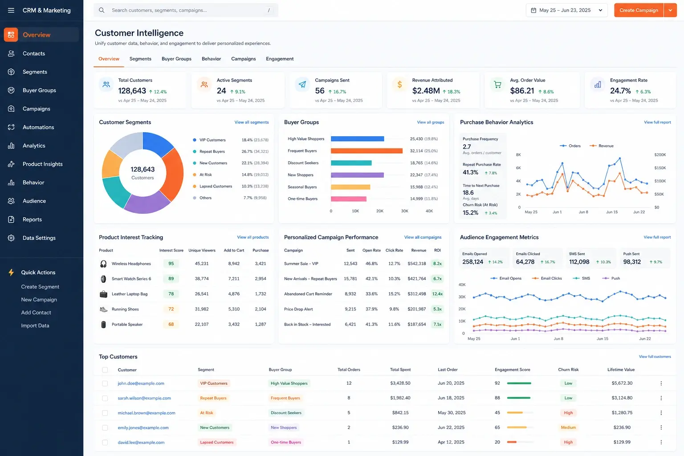The image size is (684, 456).
Task: Open row menu for michael.brown@example.com
Action: point(661,413)
